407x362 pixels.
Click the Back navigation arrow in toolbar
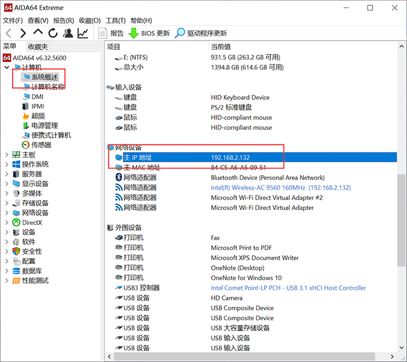point(9,34)
